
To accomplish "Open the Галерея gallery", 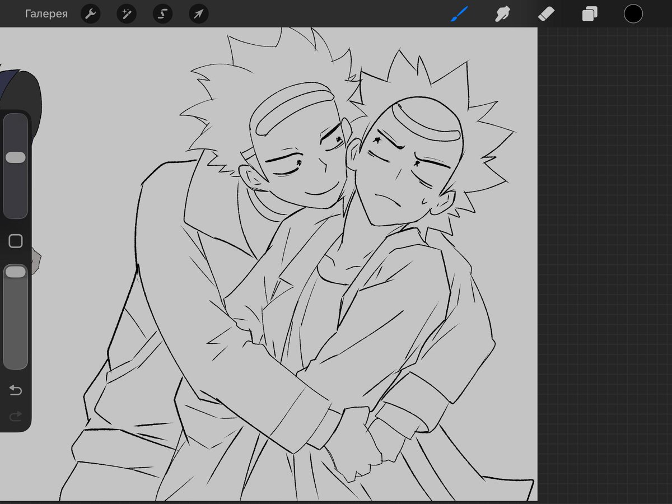I will coord(46,14).
